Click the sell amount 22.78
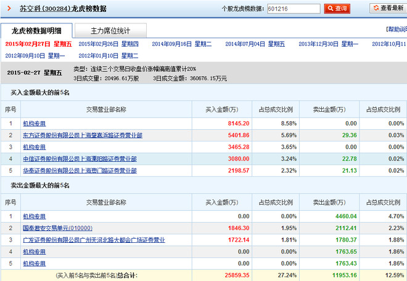This screenshot has height=281, width=407. [350, 159]
